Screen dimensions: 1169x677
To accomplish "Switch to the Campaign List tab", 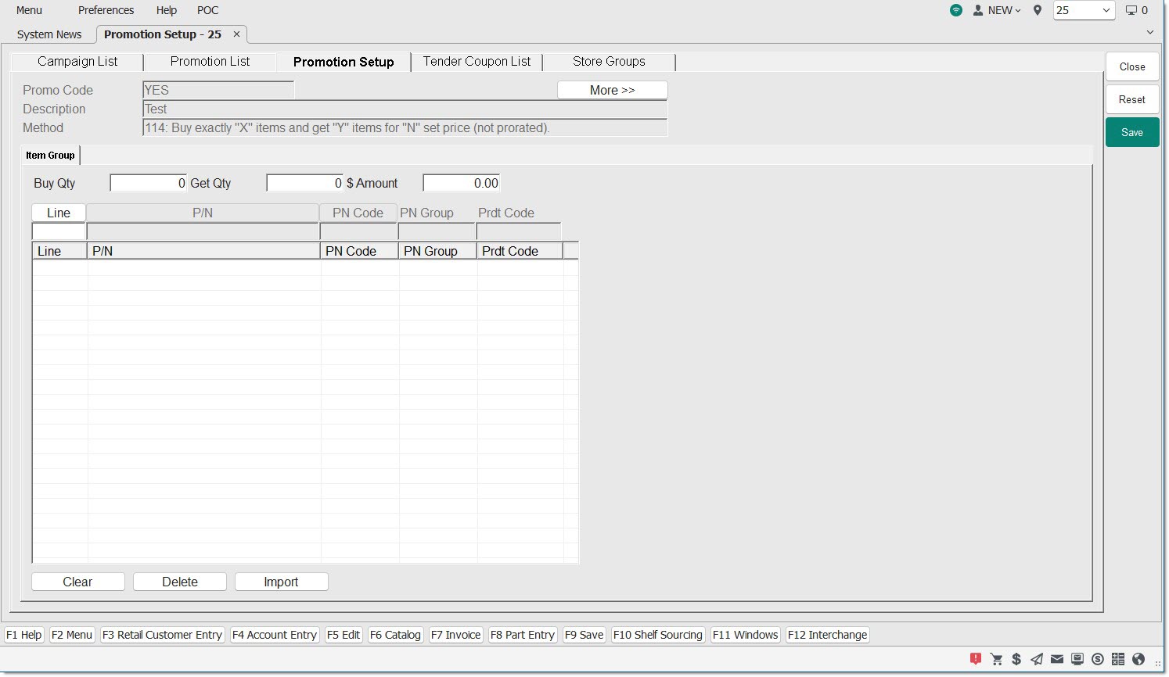I will click(77, 62).
